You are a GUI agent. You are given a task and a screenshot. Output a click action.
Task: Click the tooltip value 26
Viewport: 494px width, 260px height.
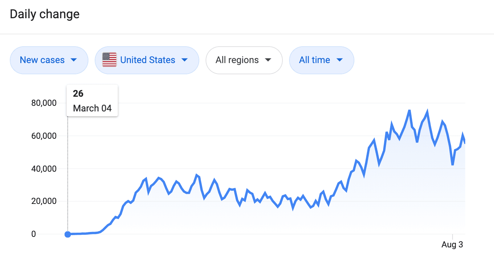pos(78,94)
